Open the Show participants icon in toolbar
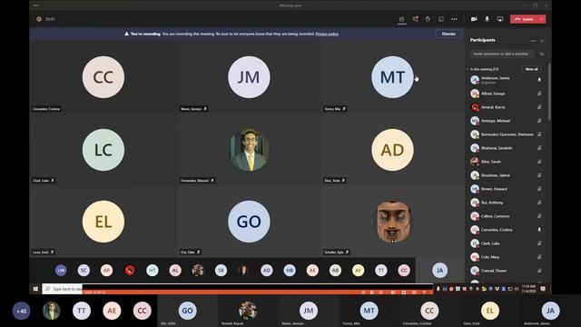This screenshot has width=581, height=327. [x=401, y=19]
